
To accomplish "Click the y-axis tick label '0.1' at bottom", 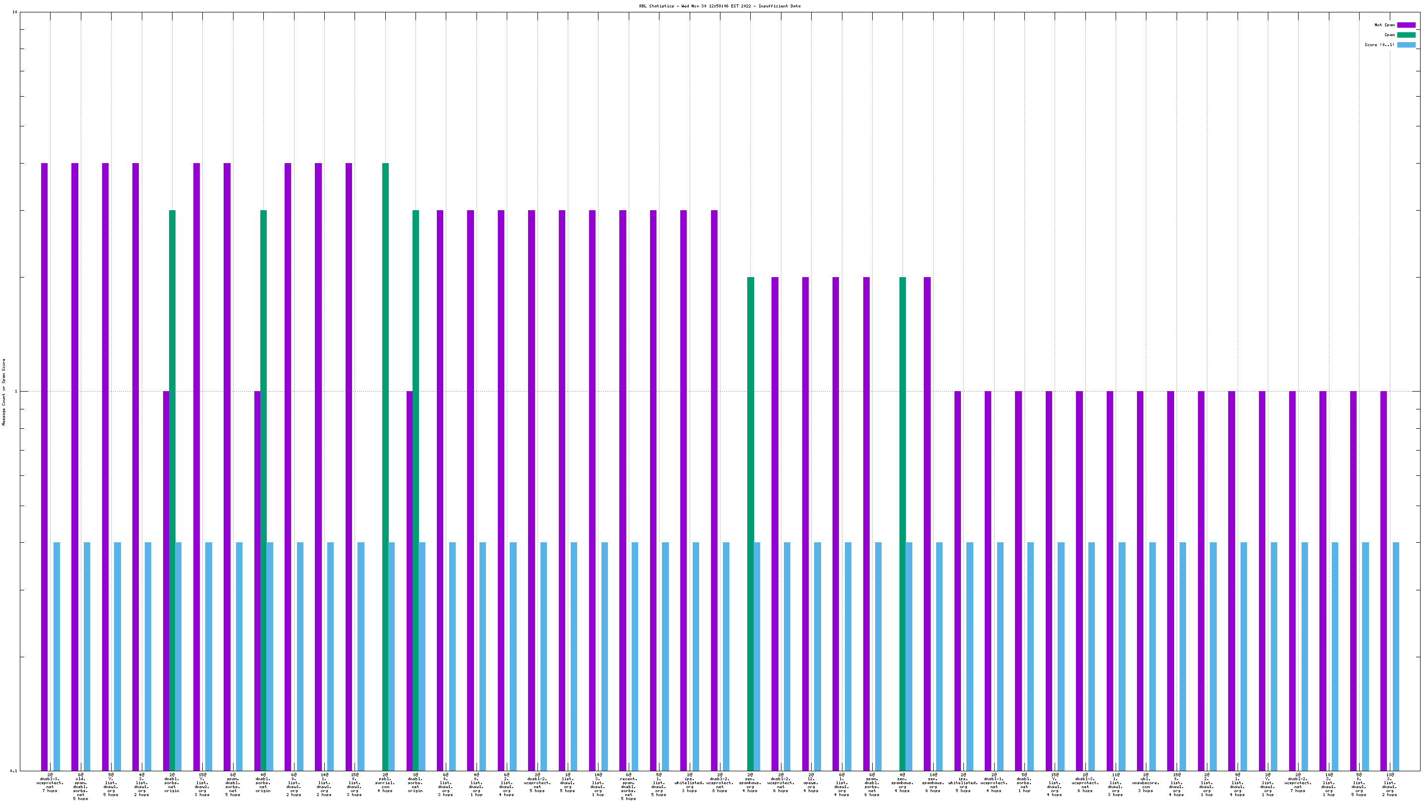I will tap(14, 771).
